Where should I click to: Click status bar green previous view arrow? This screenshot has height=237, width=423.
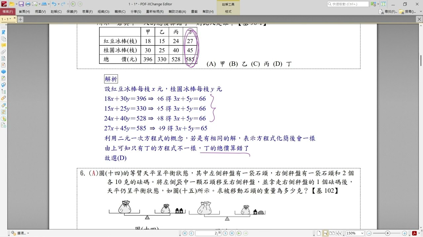239,233
